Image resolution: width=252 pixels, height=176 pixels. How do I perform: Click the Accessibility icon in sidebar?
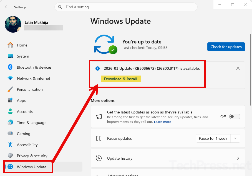11,145
